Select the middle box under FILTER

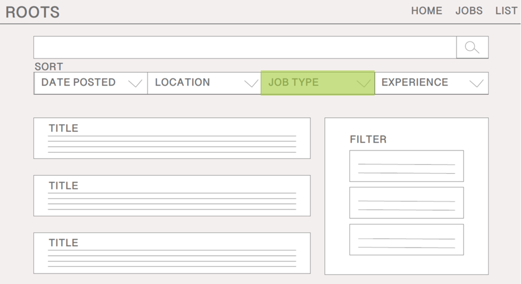click(x=407, y=203)
